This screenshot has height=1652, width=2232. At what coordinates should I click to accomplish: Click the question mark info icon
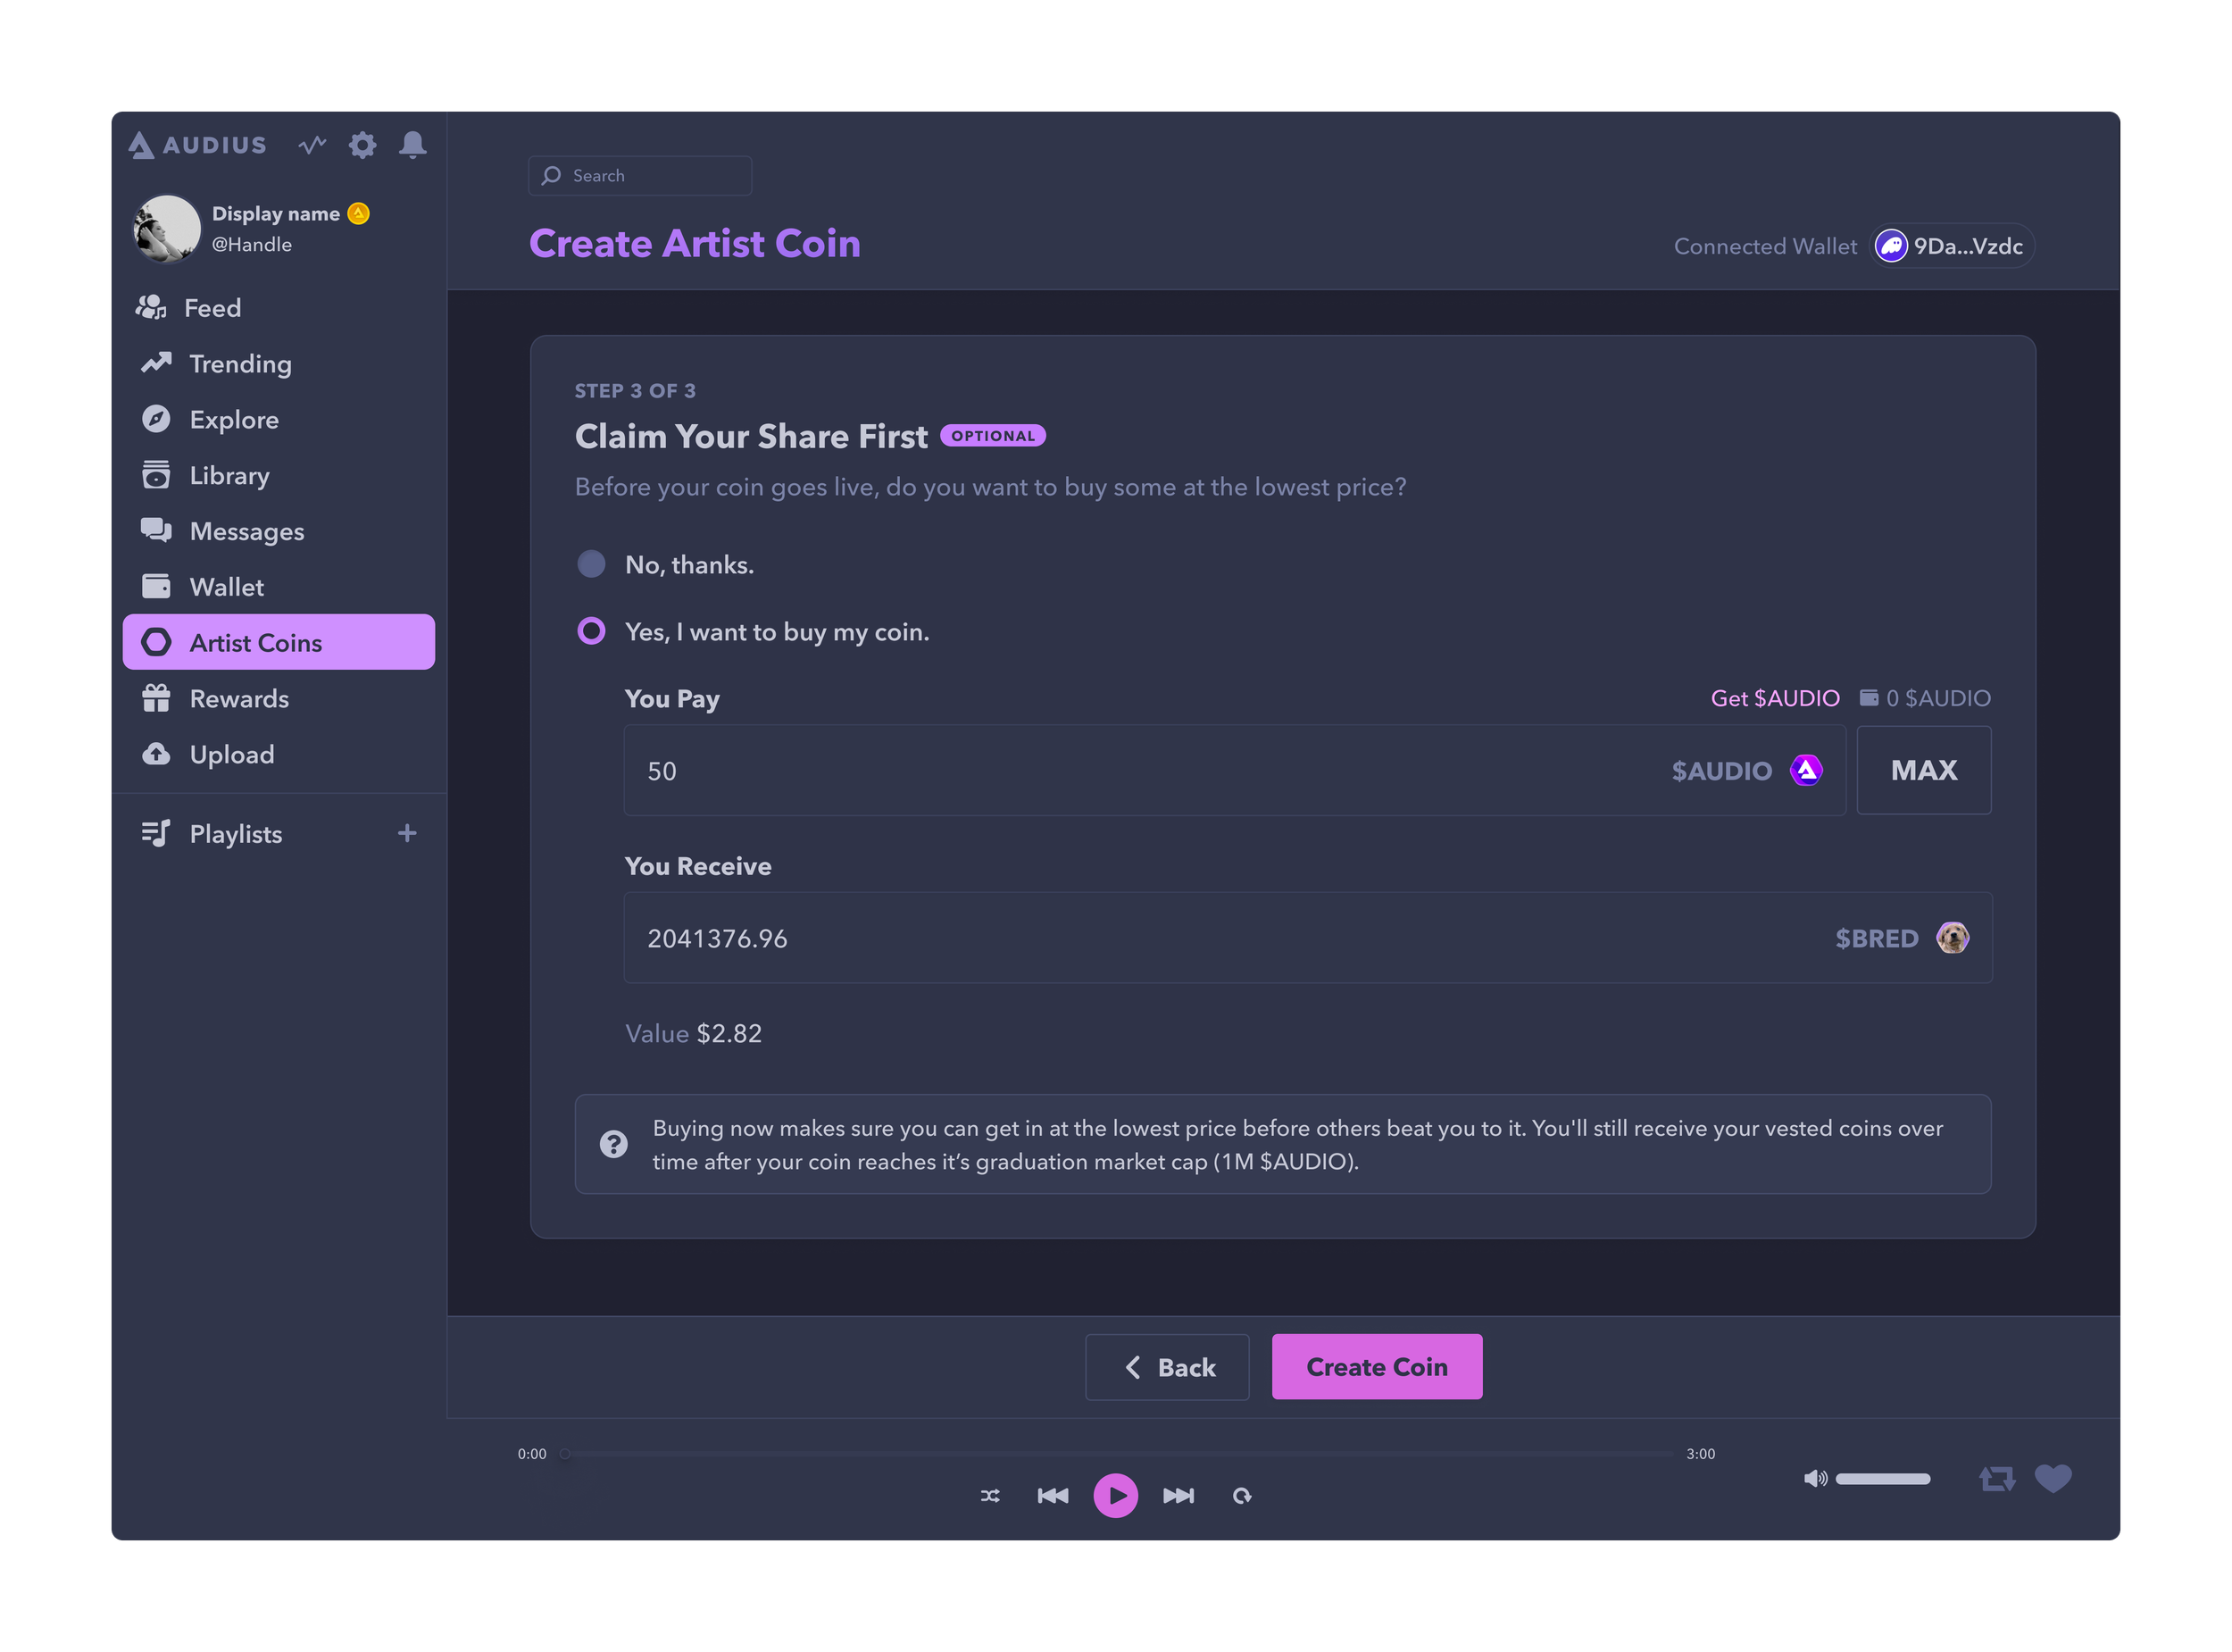coord(613,1144)
